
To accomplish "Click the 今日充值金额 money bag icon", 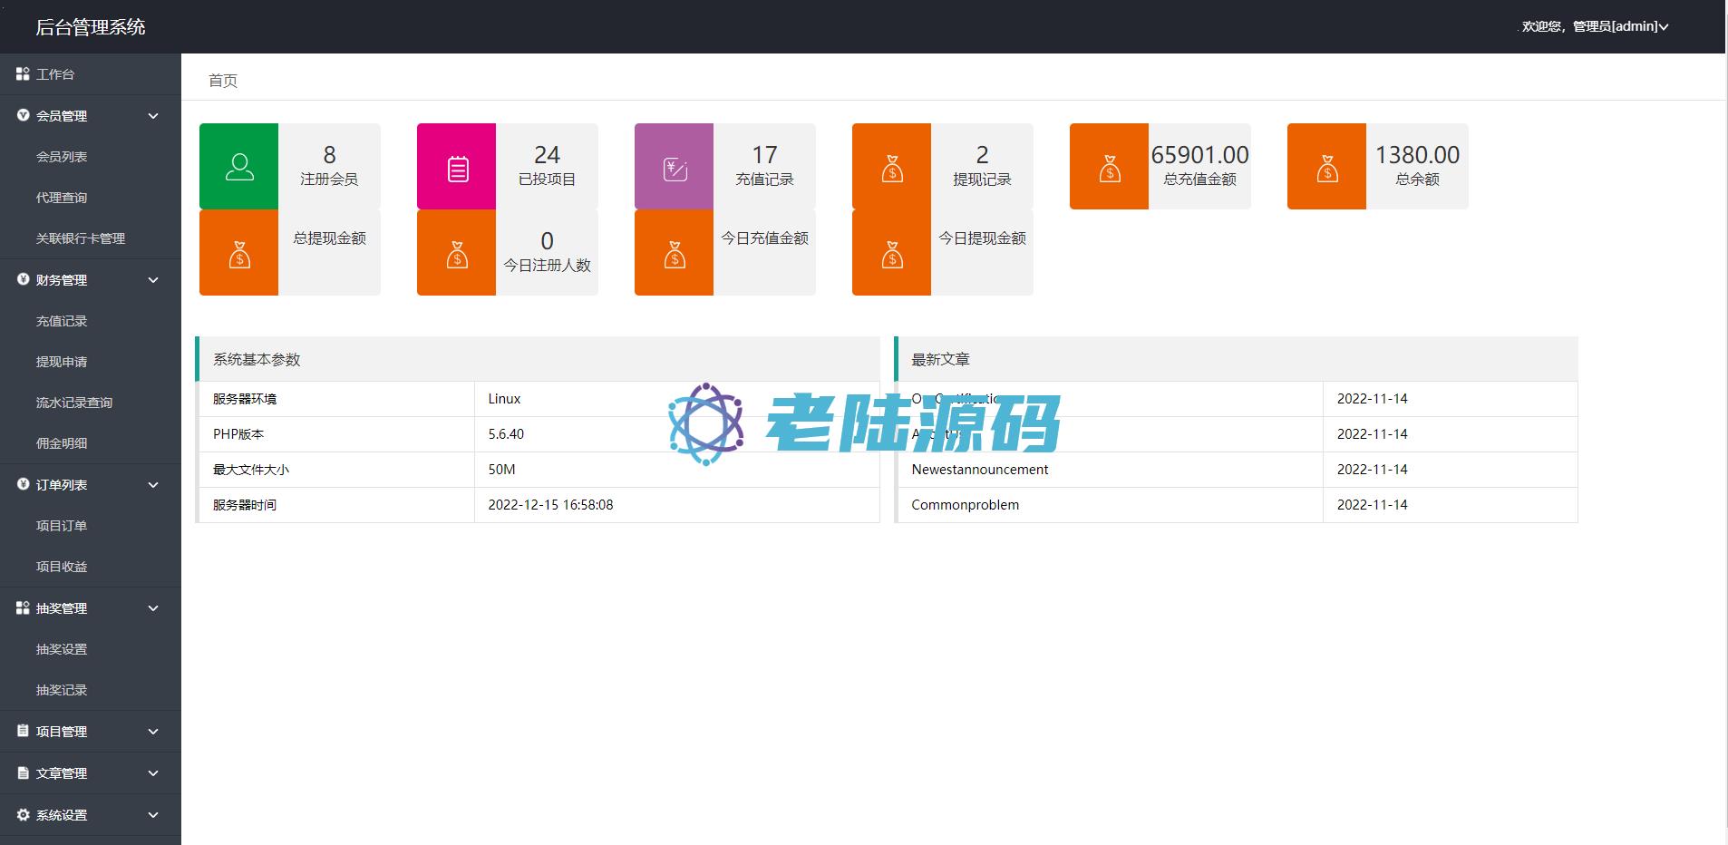I will click(675, 254).
